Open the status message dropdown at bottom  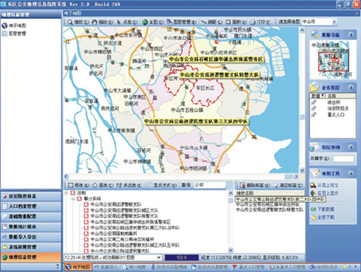[159, 257]
